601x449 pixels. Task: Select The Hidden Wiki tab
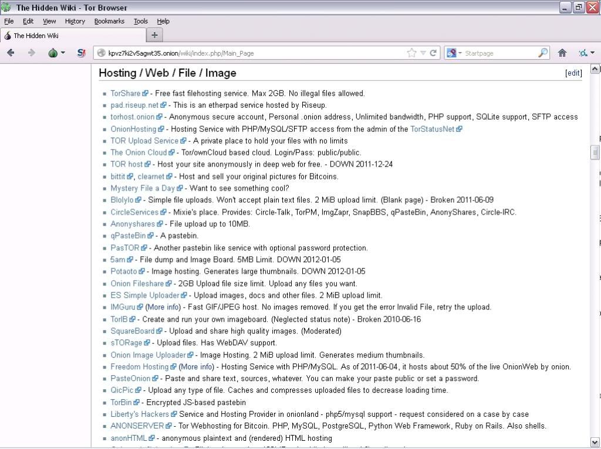pos(73,36)
